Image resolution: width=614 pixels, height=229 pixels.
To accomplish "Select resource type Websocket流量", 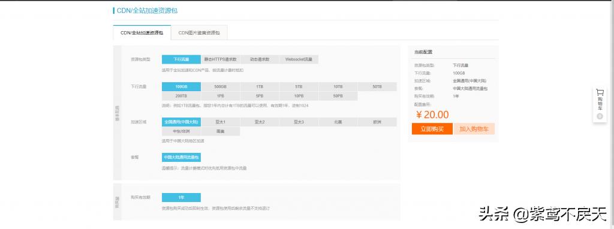I will coord(299,59).
